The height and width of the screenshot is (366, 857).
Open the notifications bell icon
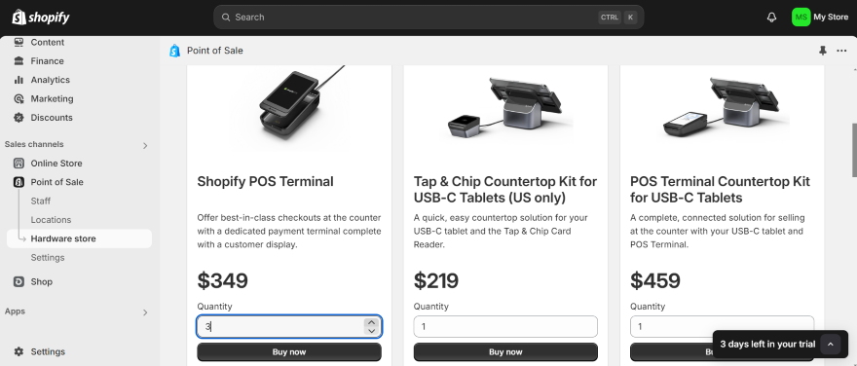[771, 18]
